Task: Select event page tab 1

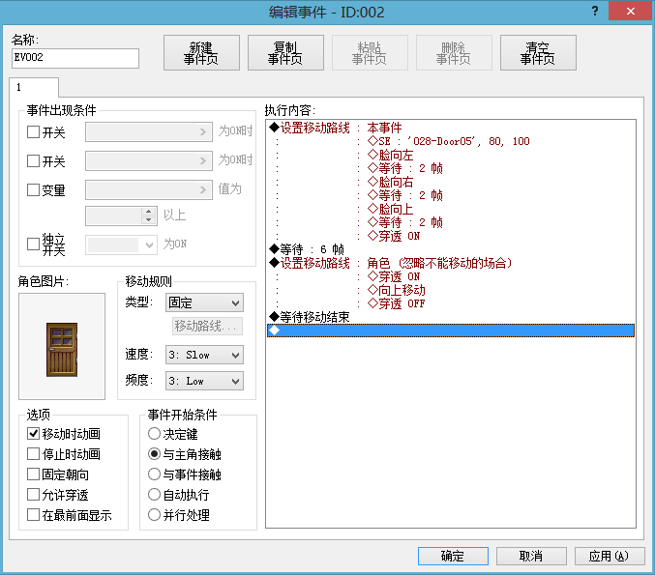Action: pos(34,87)
